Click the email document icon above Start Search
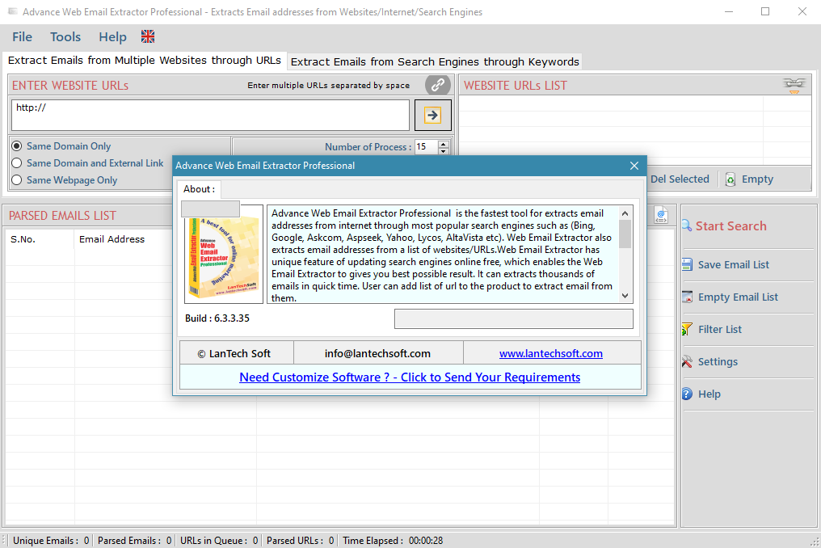The height and width of the screenshot is (548, 821). click(661, 215)
